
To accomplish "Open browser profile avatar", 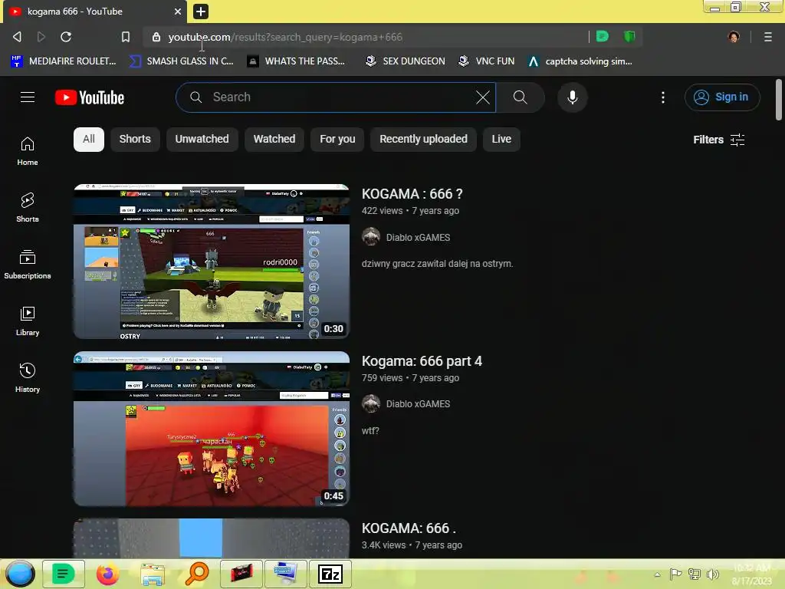I will [734, 37].
